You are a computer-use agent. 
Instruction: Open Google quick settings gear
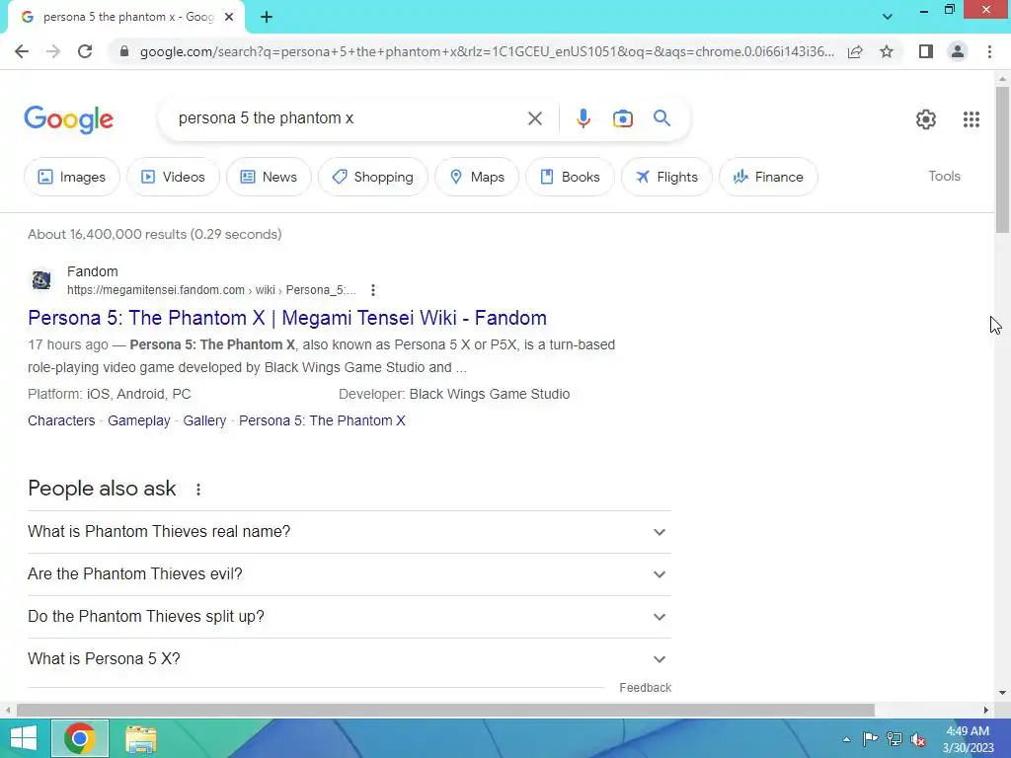click(926, 119)
